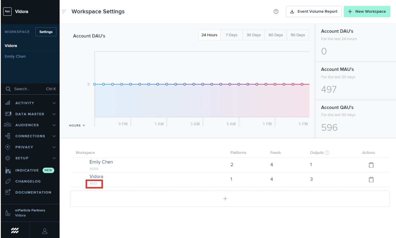
Task: Collapse the sidebar with the menu lines icon
Action: (x=64, y=11)
